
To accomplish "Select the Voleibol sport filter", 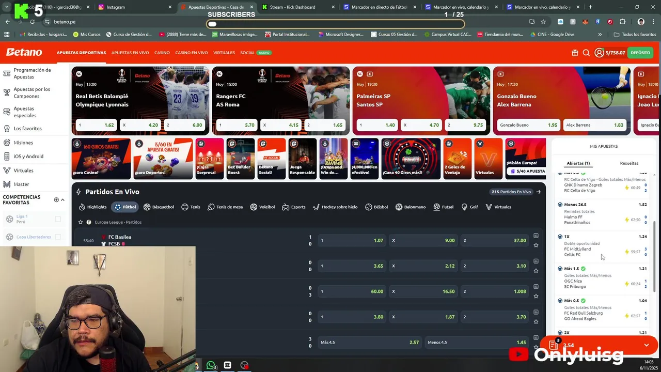I will [x=262, y=207].
